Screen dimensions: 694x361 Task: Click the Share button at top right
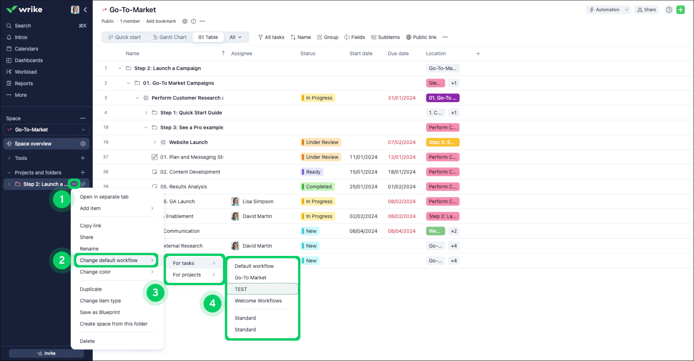coord(646,10)
